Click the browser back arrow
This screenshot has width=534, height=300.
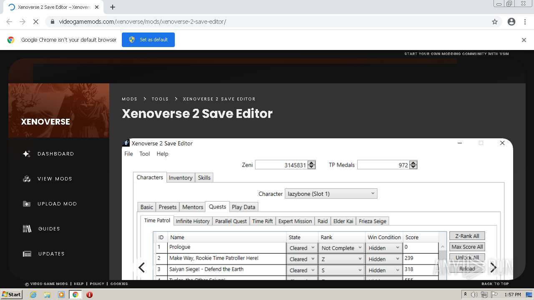click(9, 22)
